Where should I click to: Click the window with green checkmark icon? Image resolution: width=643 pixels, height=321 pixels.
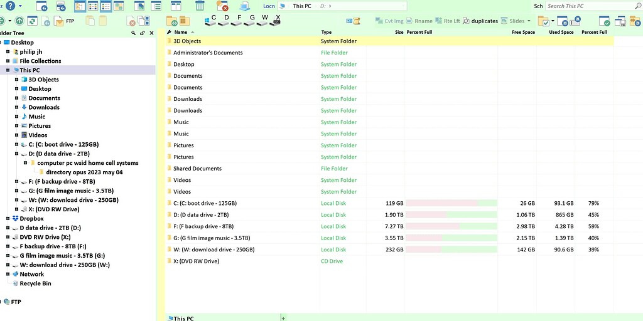pyautogui.click(x=604, y=21)
